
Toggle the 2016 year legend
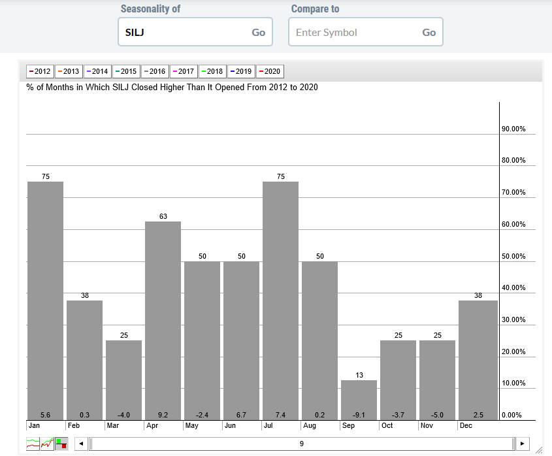coord(155,71)
